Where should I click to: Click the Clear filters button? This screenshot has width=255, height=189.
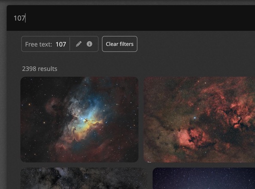pyautogui.click(x=119, y=44)
